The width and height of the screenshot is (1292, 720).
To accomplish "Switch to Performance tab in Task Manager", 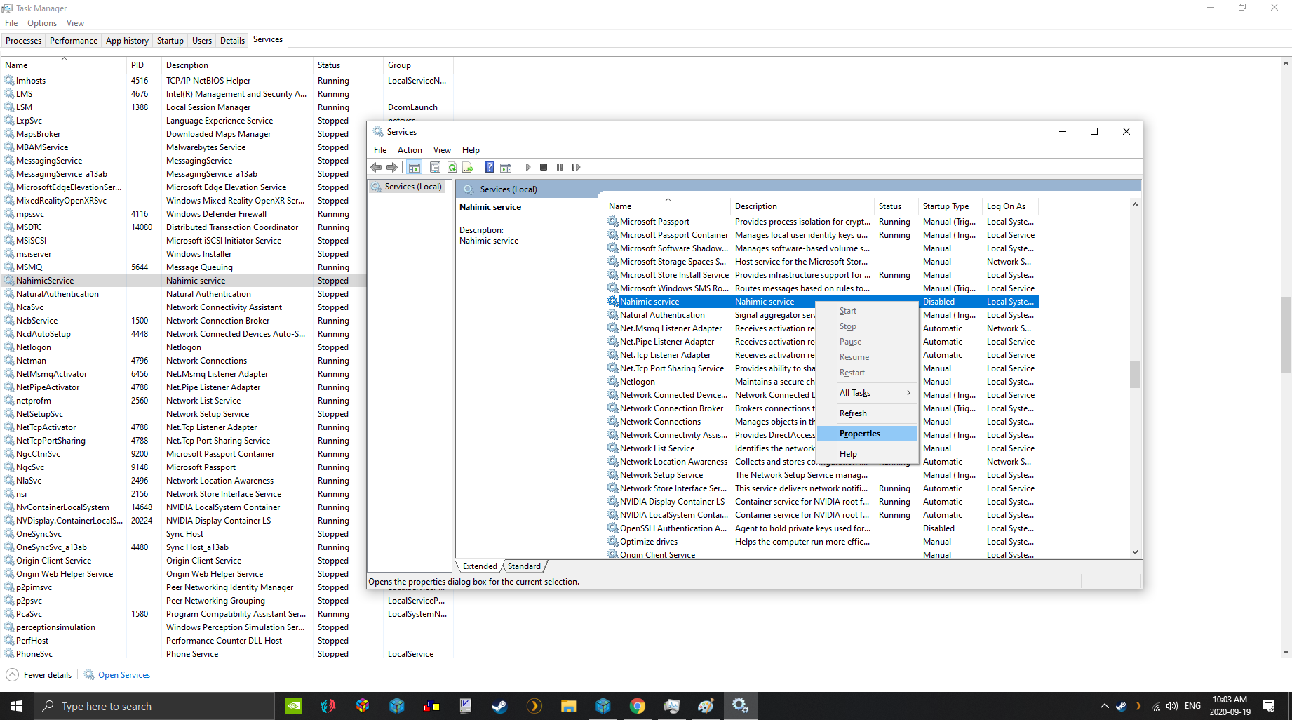I will (x=74, y=41).
